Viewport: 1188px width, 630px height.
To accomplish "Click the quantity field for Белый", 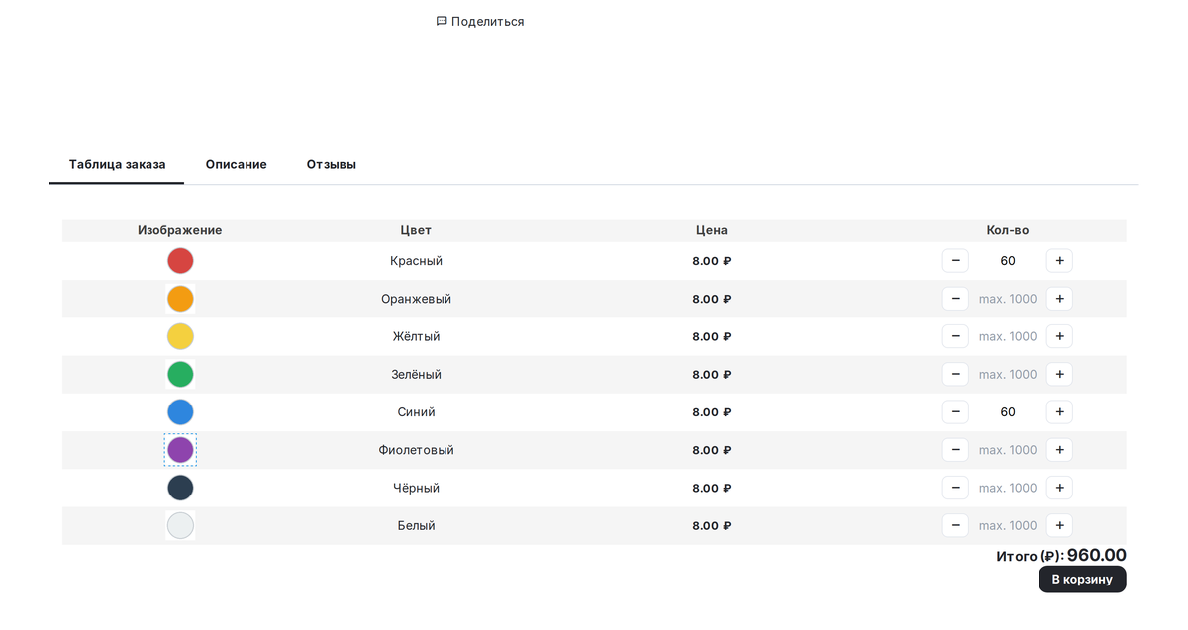I will pos(1008,525).
